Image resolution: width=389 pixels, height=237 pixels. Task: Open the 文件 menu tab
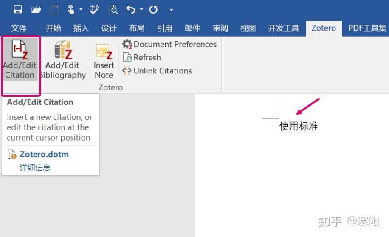click(x=19, y=28)
